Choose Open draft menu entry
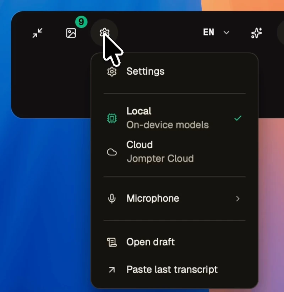 tap(174, 242)
